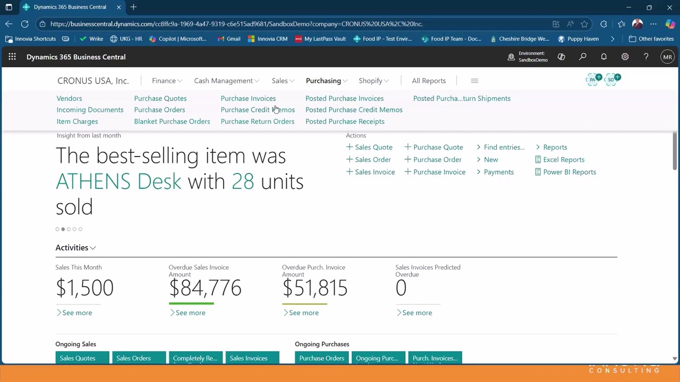This screenshot has height=382, width=680.
Task: Open Copilot in Business Central header
Action: [562, 57]
